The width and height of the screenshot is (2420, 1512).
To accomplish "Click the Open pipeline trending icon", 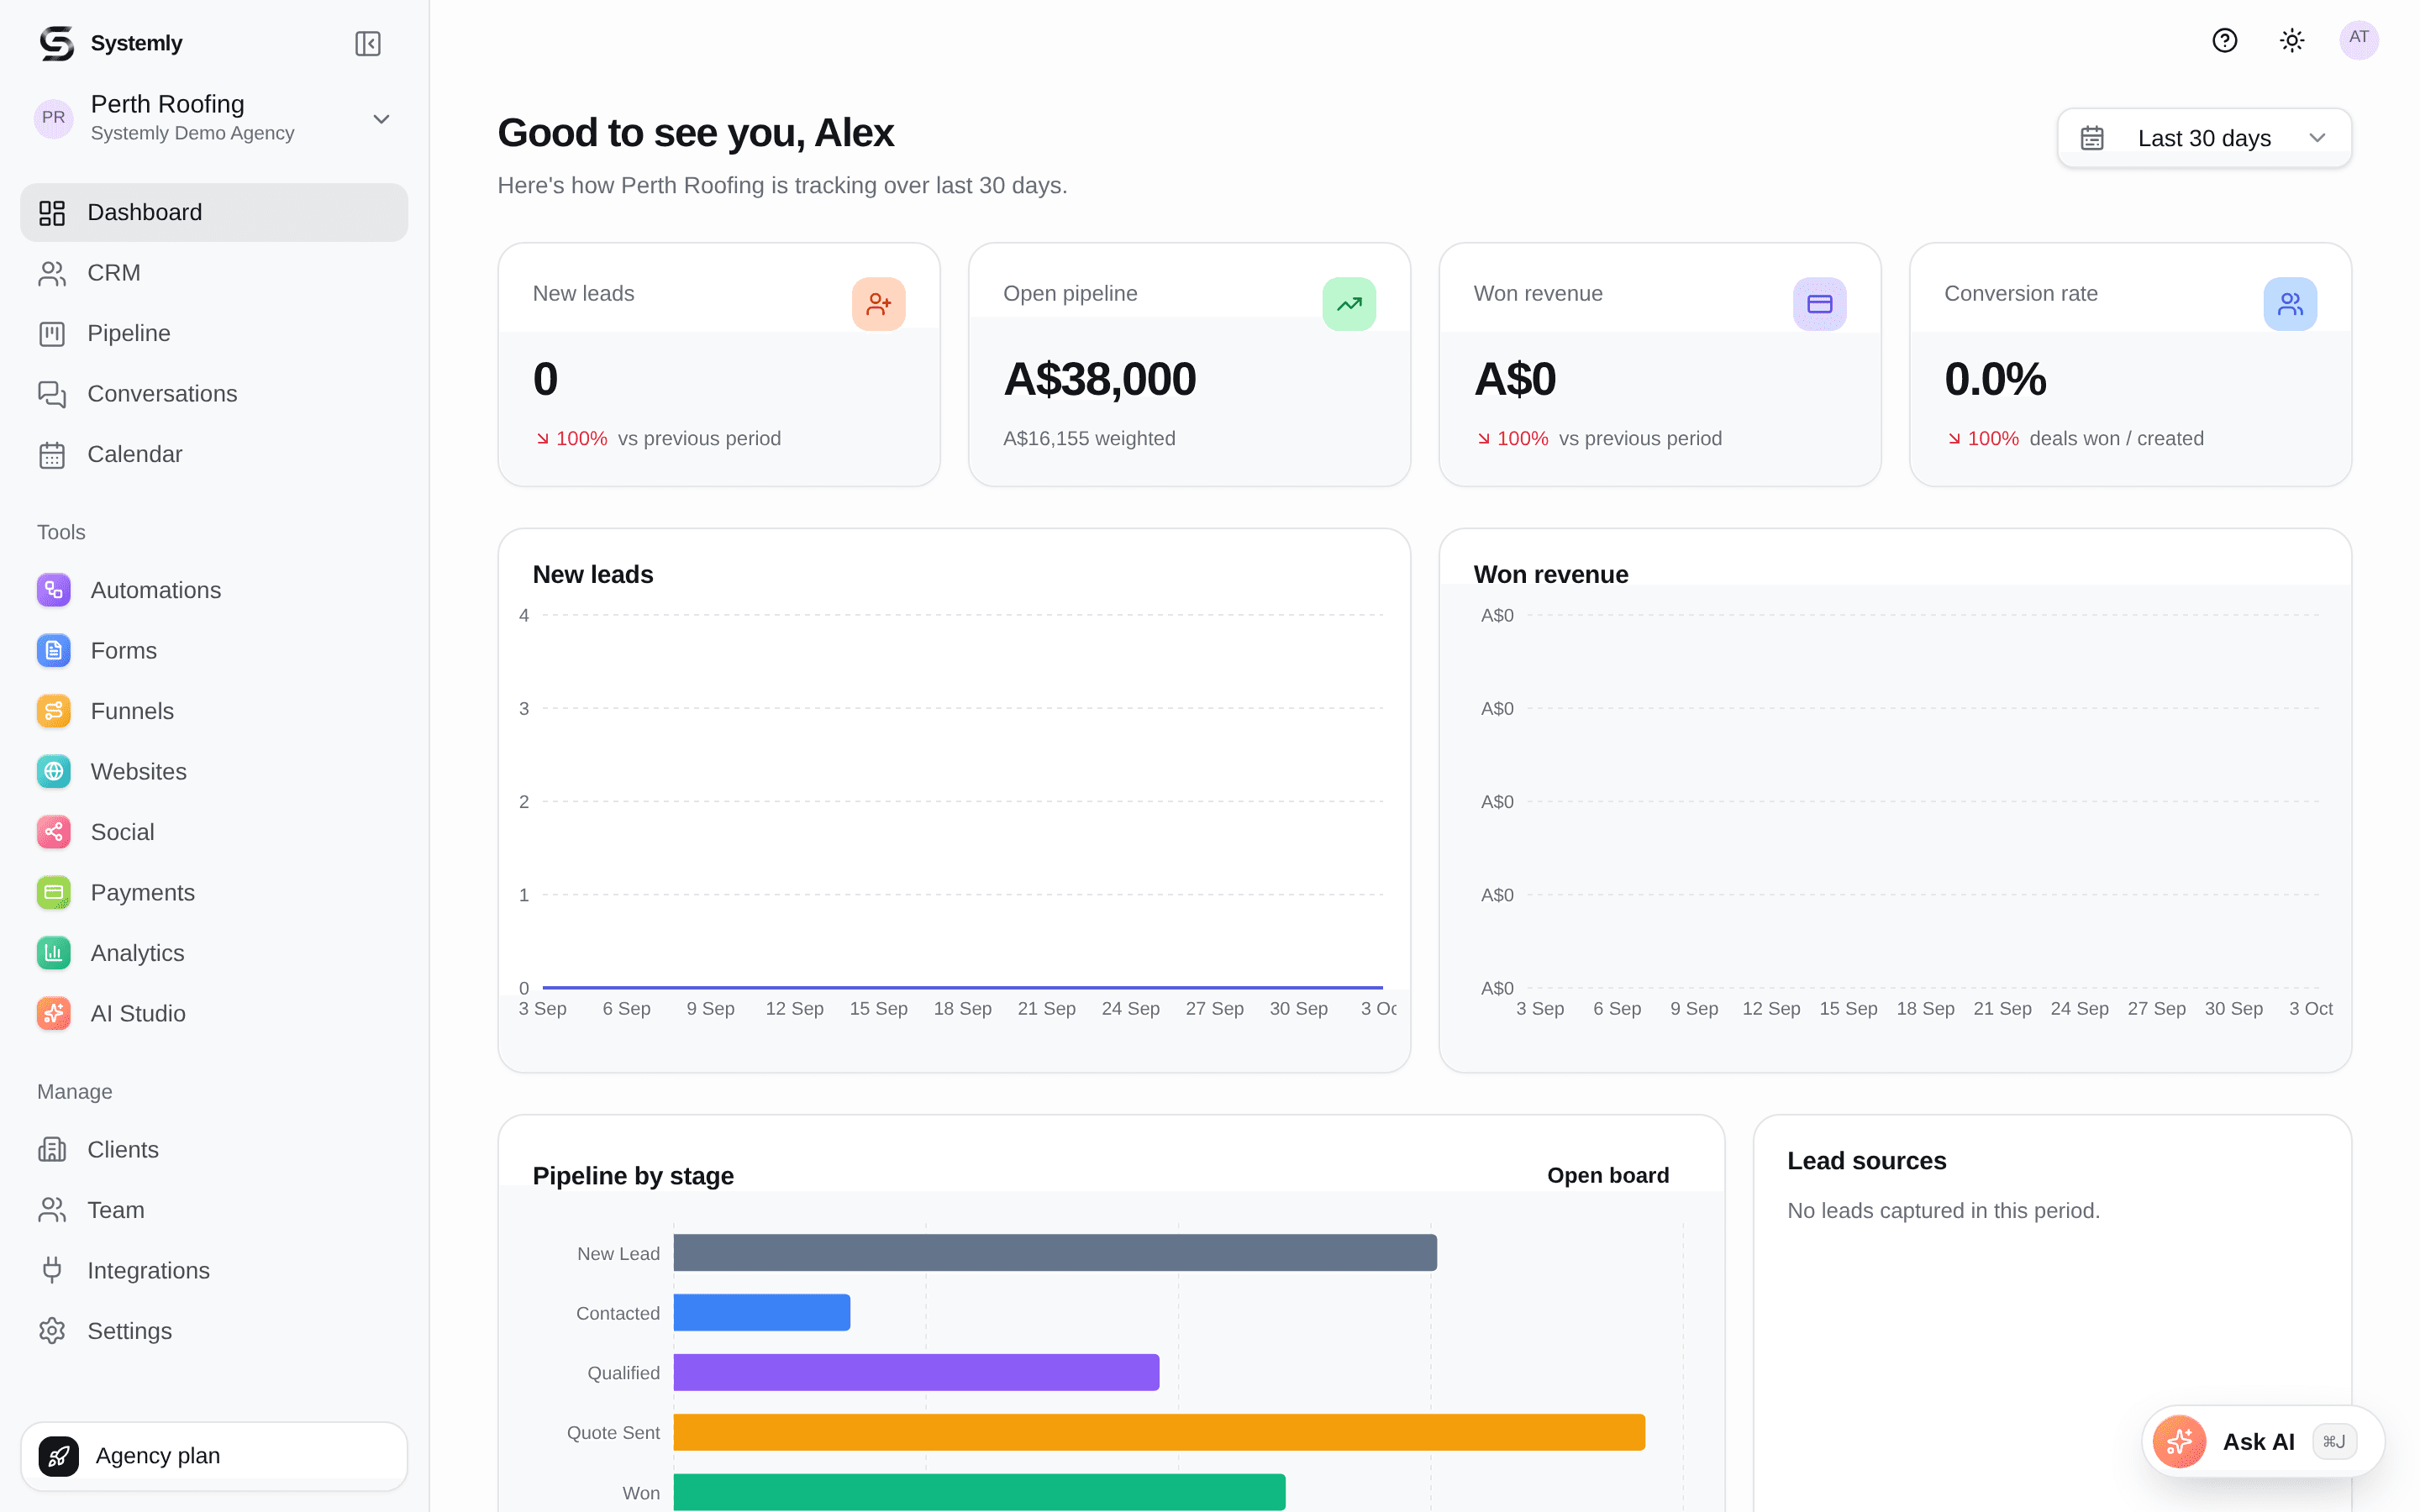I will pos(1349,304).
